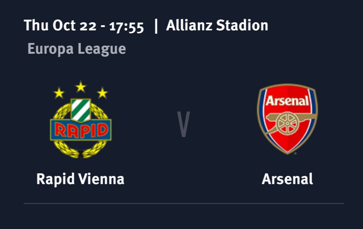Open the Rapid Vienna team name link
Screen dimensions: 363x229
coord(80,179)
